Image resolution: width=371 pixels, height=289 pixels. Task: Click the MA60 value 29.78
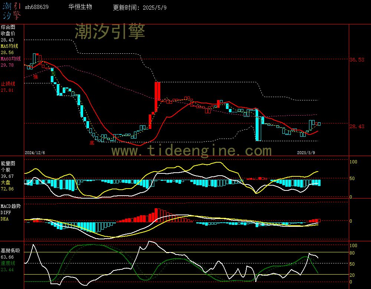7,65
